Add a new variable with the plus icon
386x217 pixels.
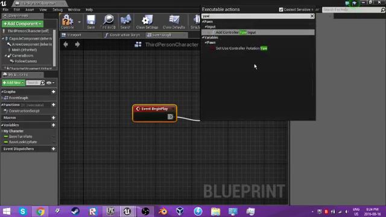[54, 125]
